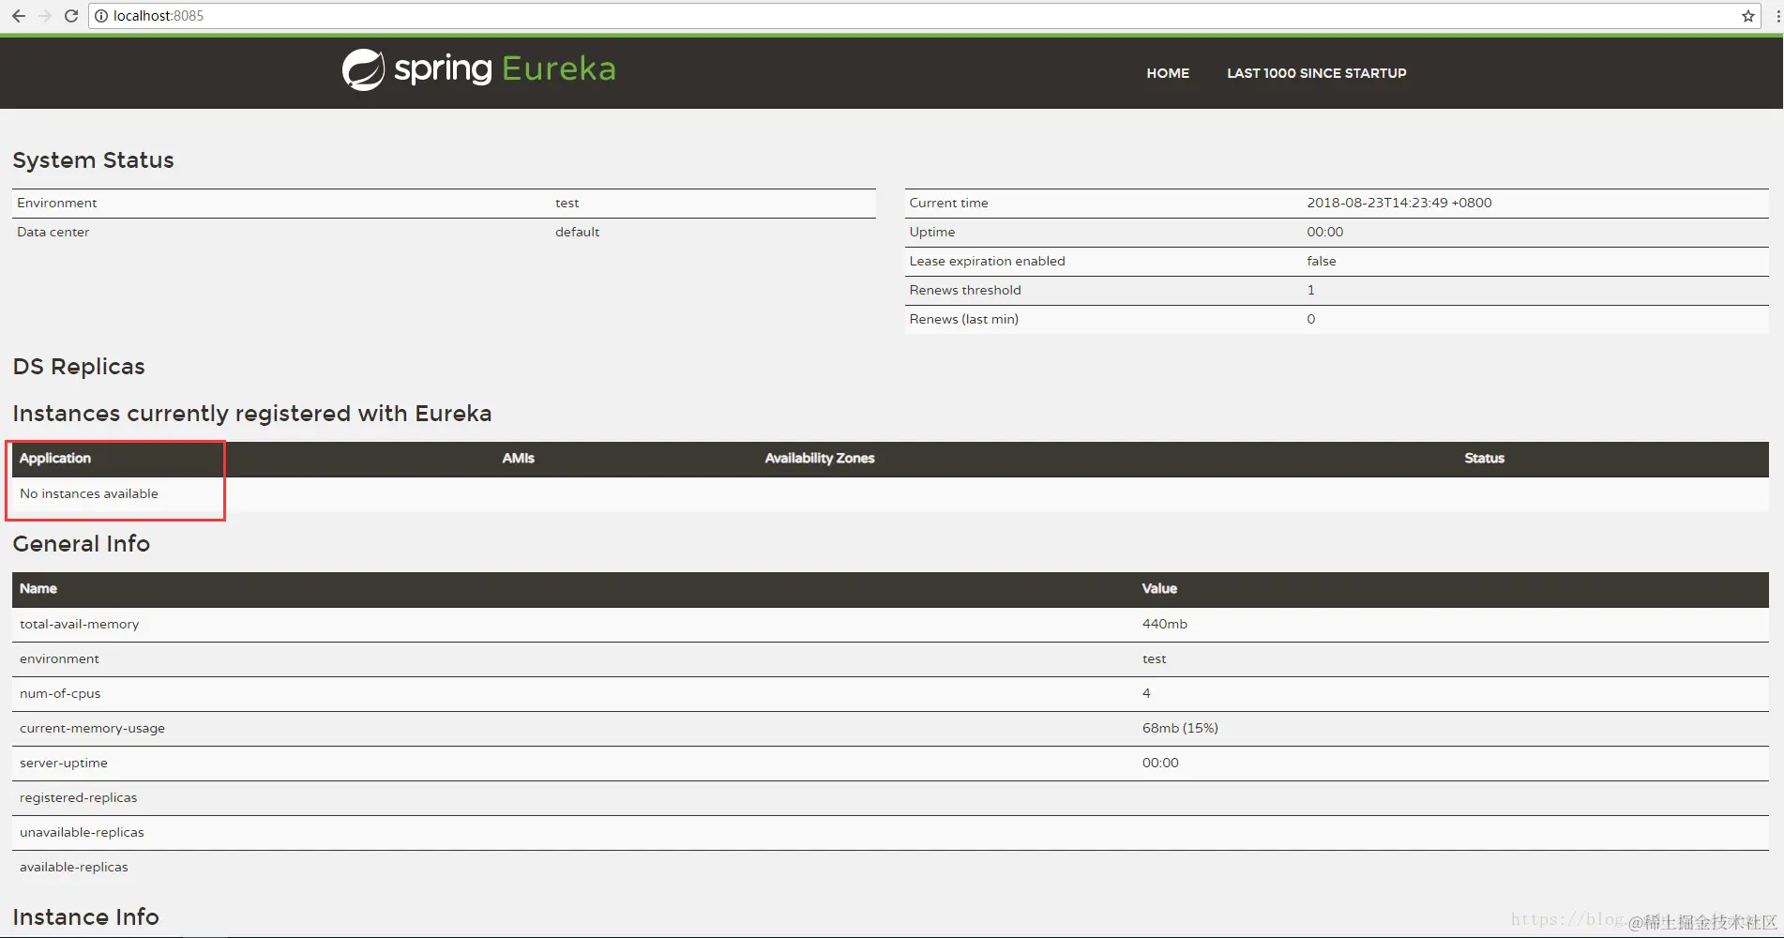1784x938 pixels.
Task: Click the site info icon in address bar
Action: [101, 16]
